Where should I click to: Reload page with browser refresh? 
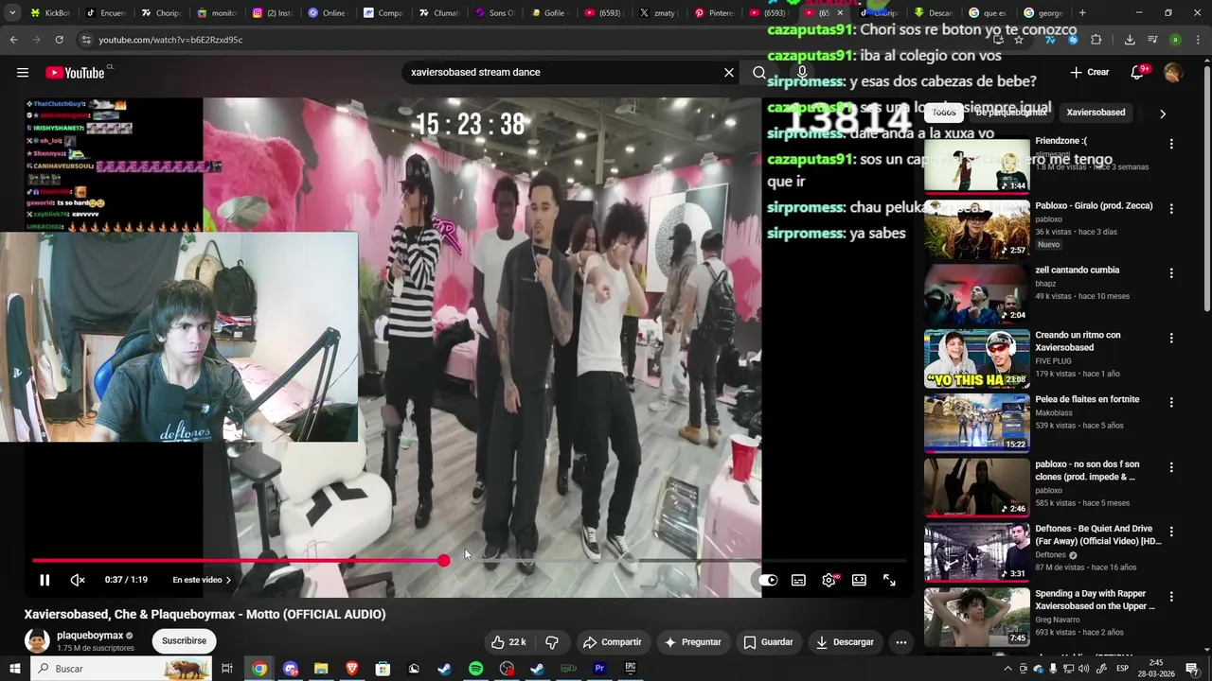[x=59, y=40]
